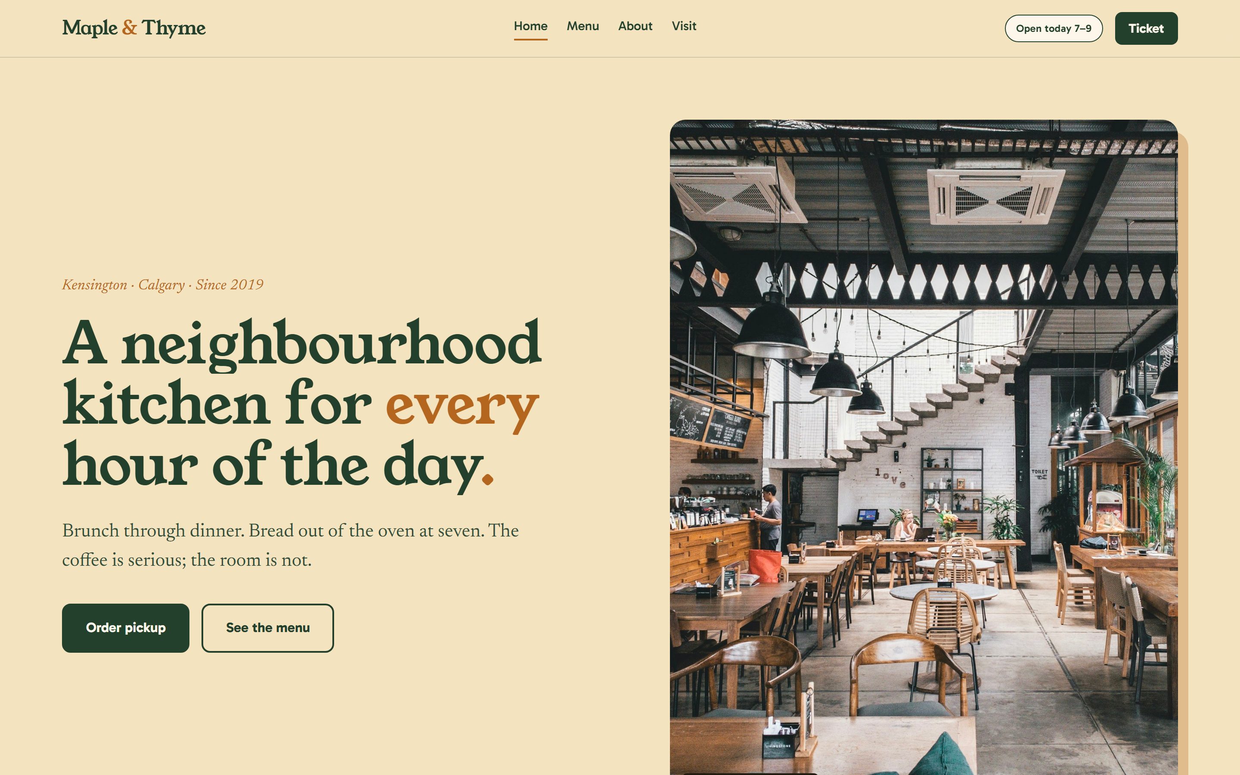Open the Home nav link
The width and height of the screenshot is (1240, 775).
click(x=530, y=26)
